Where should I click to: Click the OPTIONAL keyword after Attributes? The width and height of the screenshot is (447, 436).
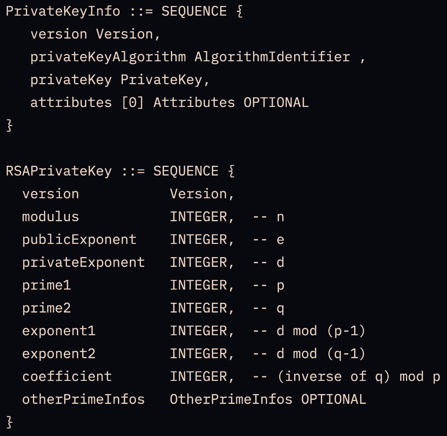click(276, 103)
